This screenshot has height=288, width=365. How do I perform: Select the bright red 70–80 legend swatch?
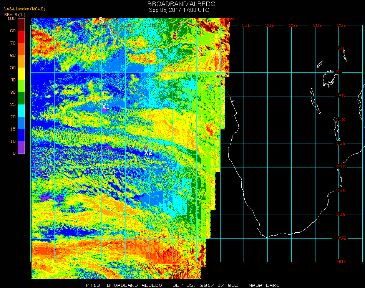(x=22, y=37)
